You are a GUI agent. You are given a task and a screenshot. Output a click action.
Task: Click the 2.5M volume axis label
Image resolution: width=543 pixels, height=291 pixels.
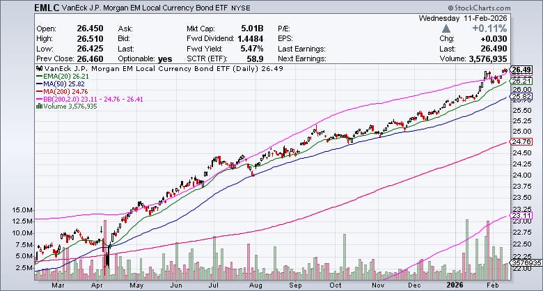[25, 268]
